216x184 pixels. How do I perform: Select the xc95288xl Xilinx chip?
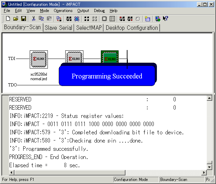39,59
